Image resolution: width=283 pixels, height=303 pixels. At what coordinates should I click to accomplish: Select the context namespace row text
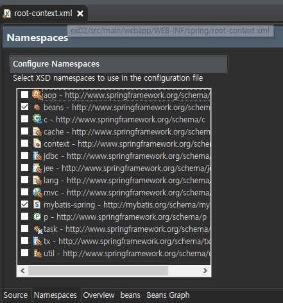(127, 144)
